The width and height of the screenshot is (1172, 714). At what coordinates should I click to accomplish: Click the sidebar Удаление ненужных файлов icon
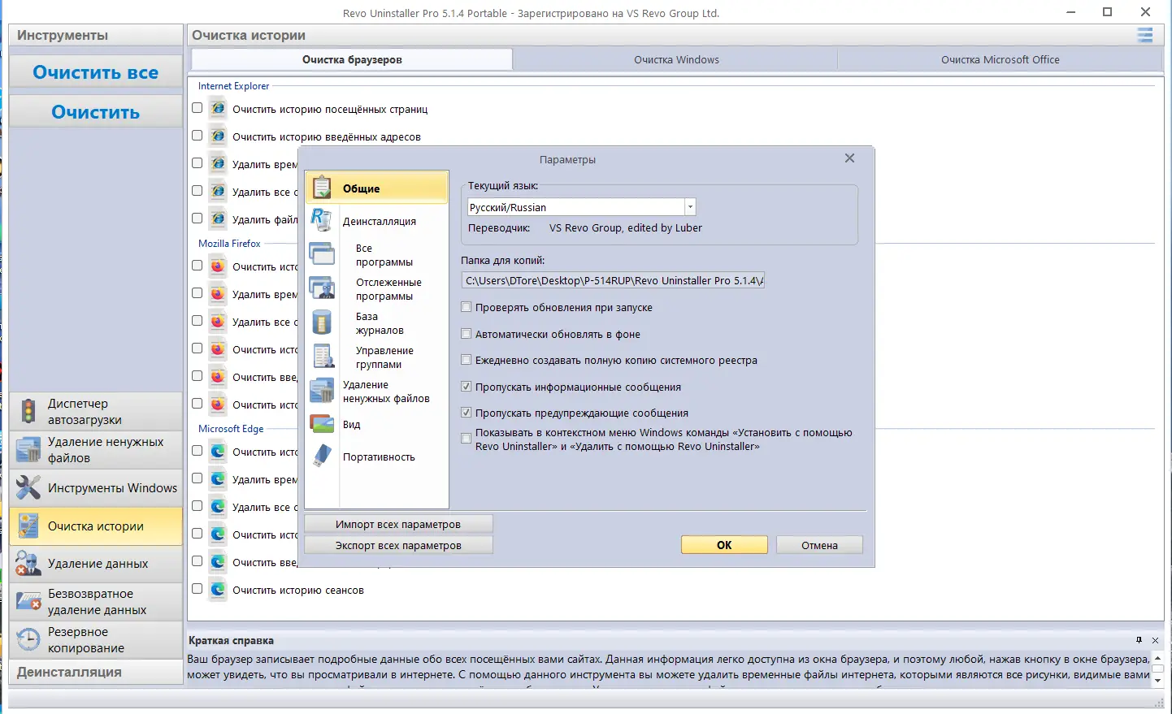click(28, 449)
